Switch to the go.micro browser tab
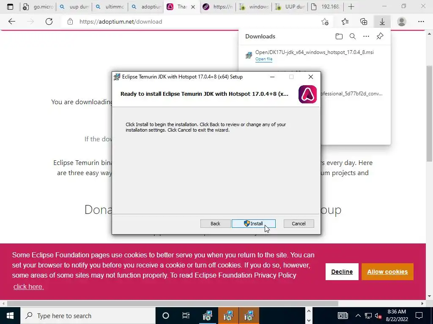This screenshot has width=433, height=324. point(38,7)
